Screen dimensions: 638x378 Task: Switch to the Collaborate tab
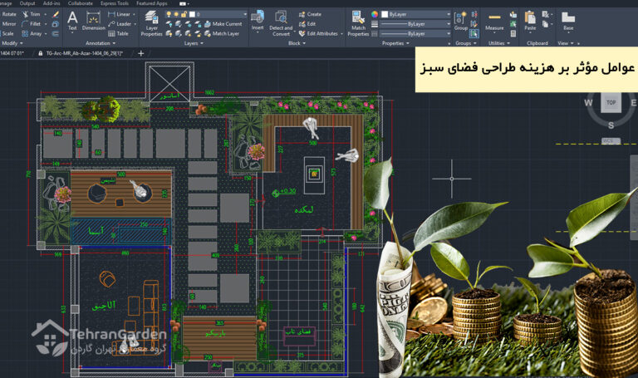[80, 3]
